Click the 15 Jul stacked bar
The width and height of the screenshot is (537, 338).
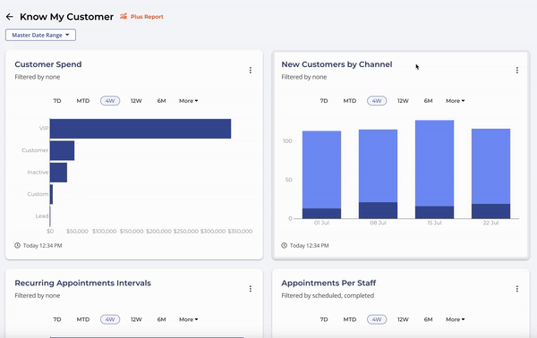point(434,169)
